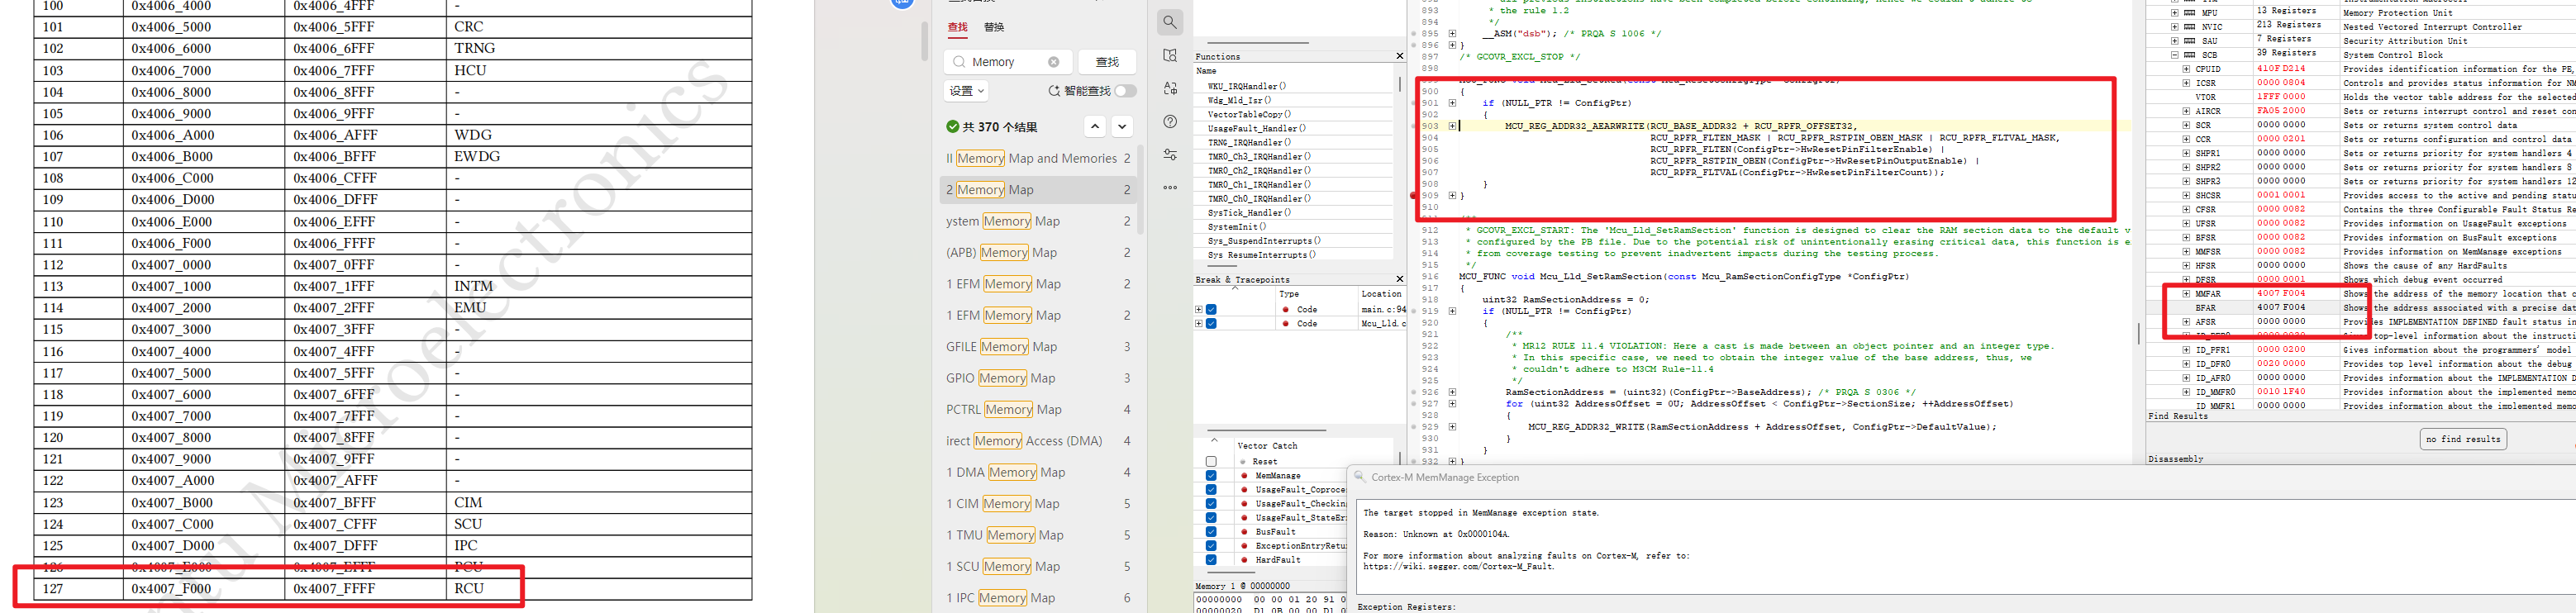Uncheck the UsageFault_Coprocessor vector catch
The height and width of the screenshot is (613, 2576).
pos(1211,490)
